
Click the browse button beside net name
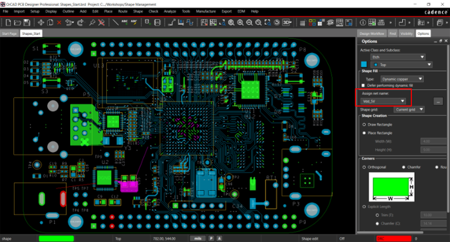(x=438, y=101)
